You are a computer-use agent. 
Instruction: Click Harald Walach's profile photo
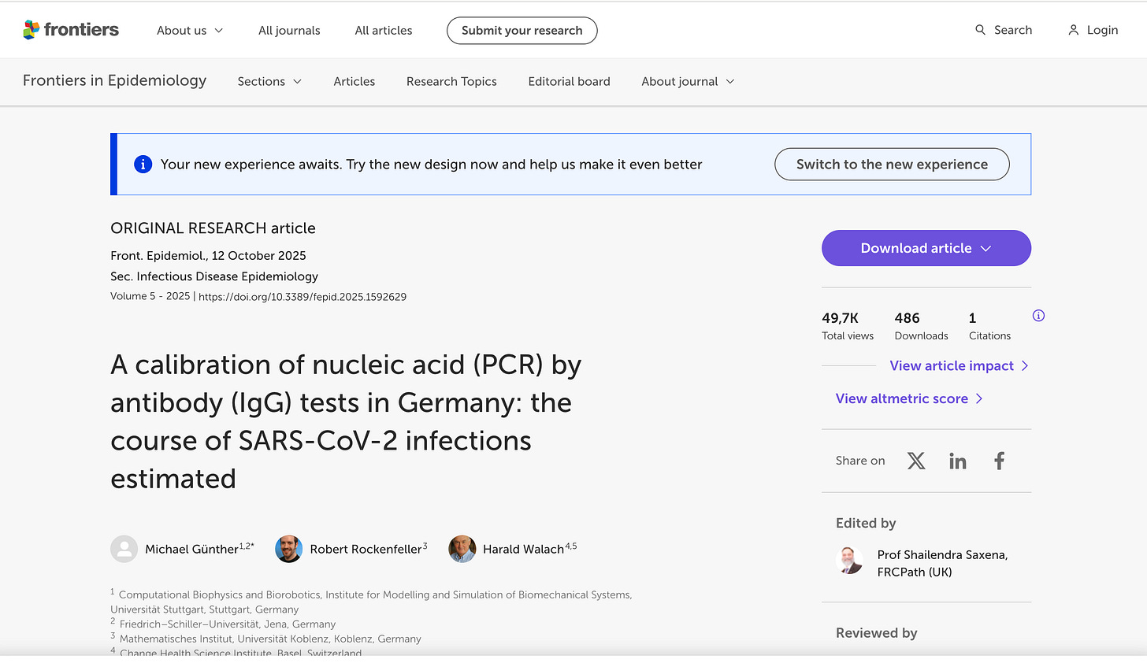462,549
